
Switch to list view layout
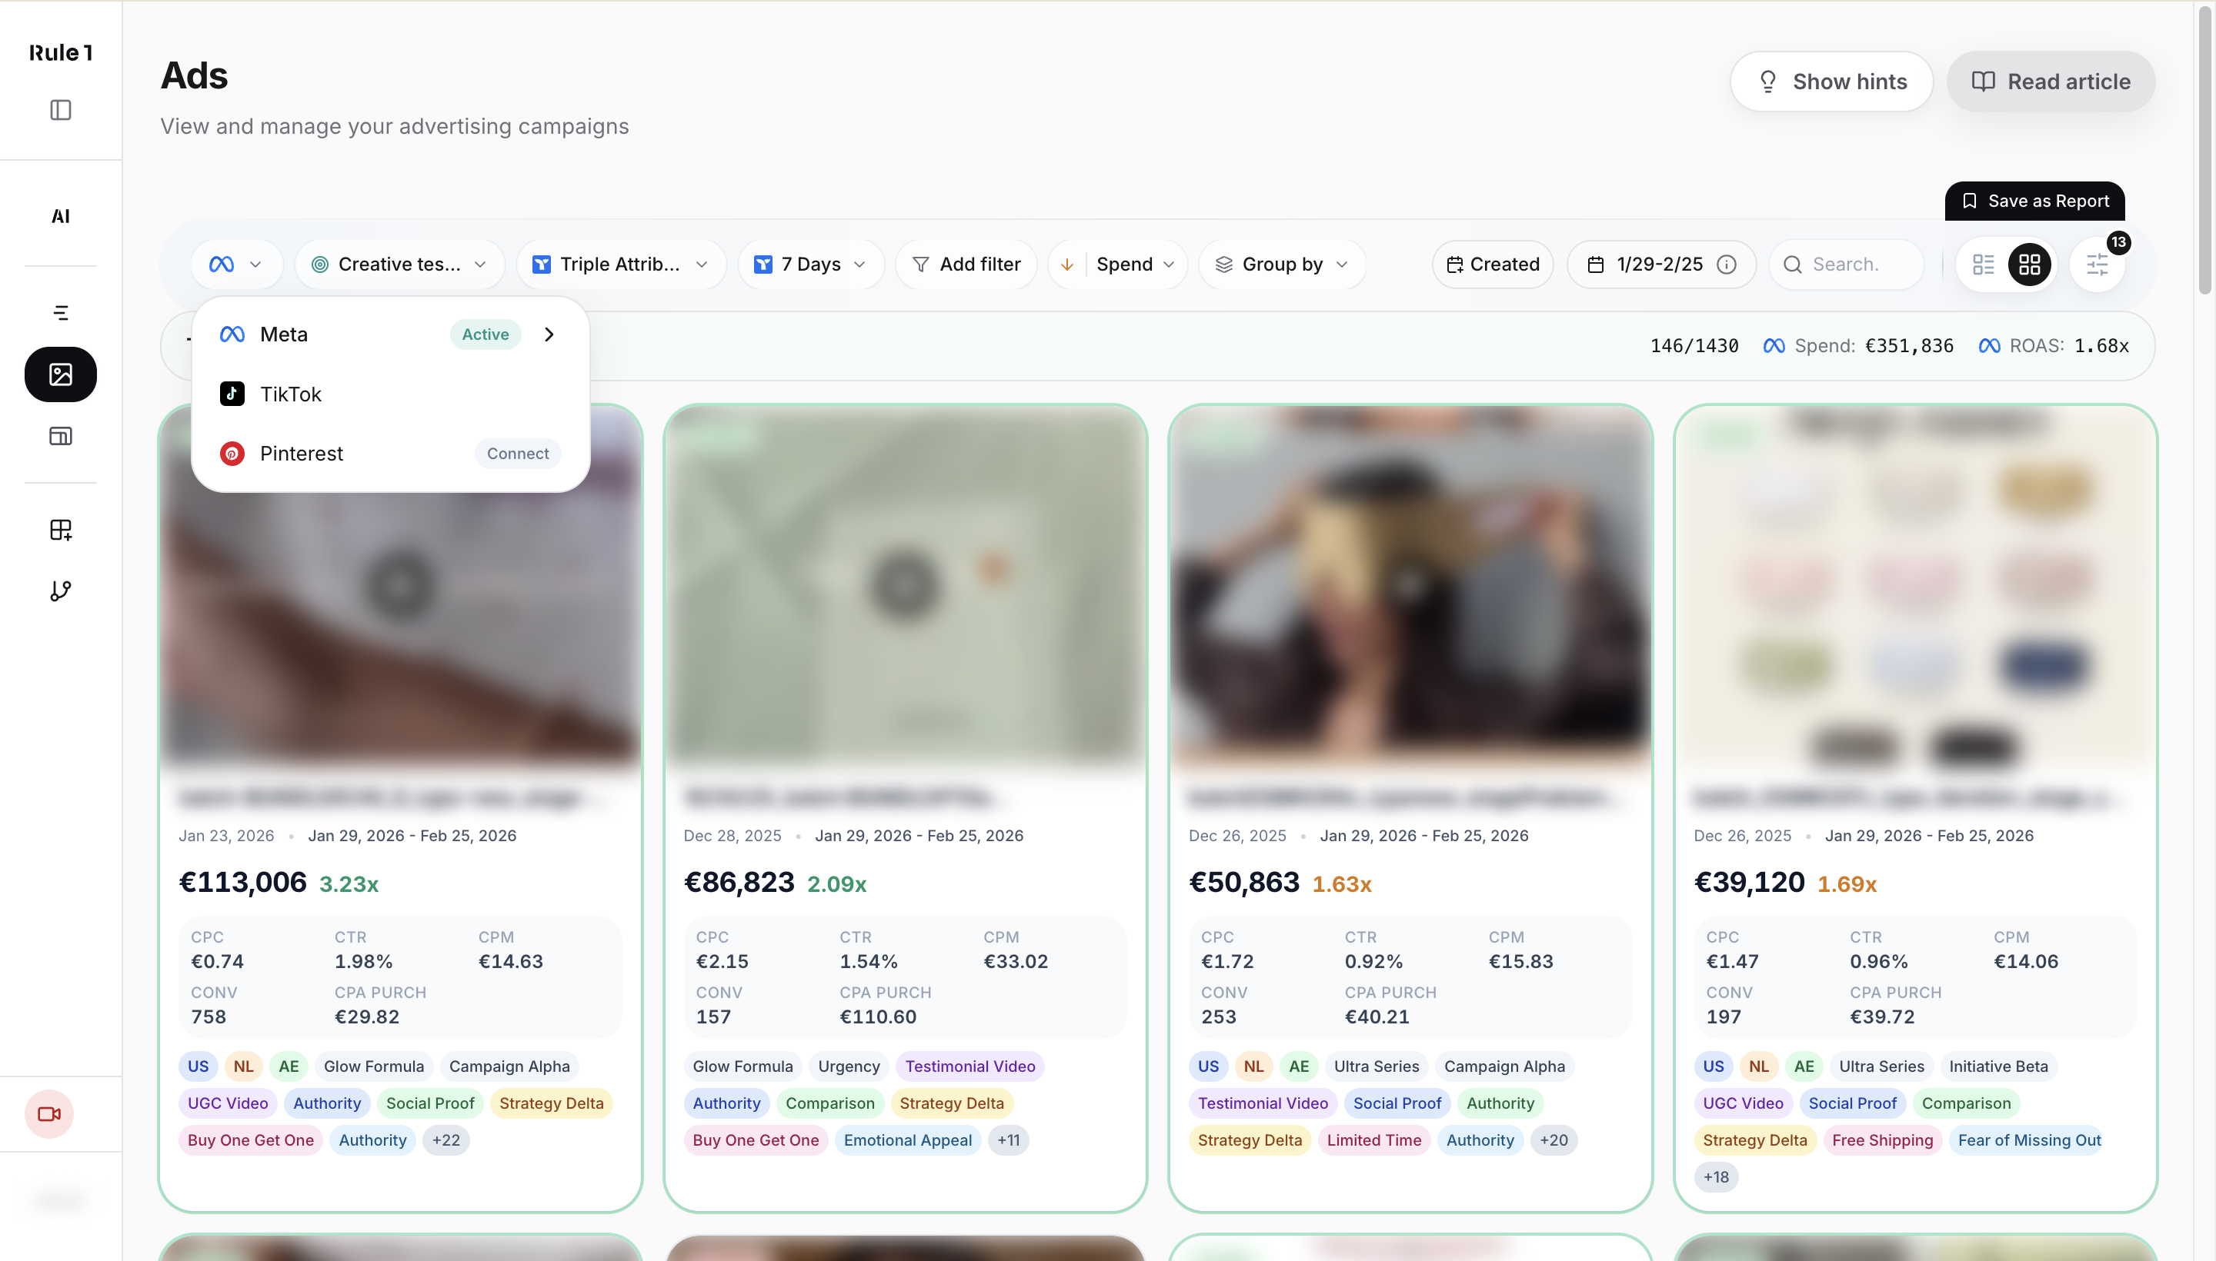[x=1984, y=265]
